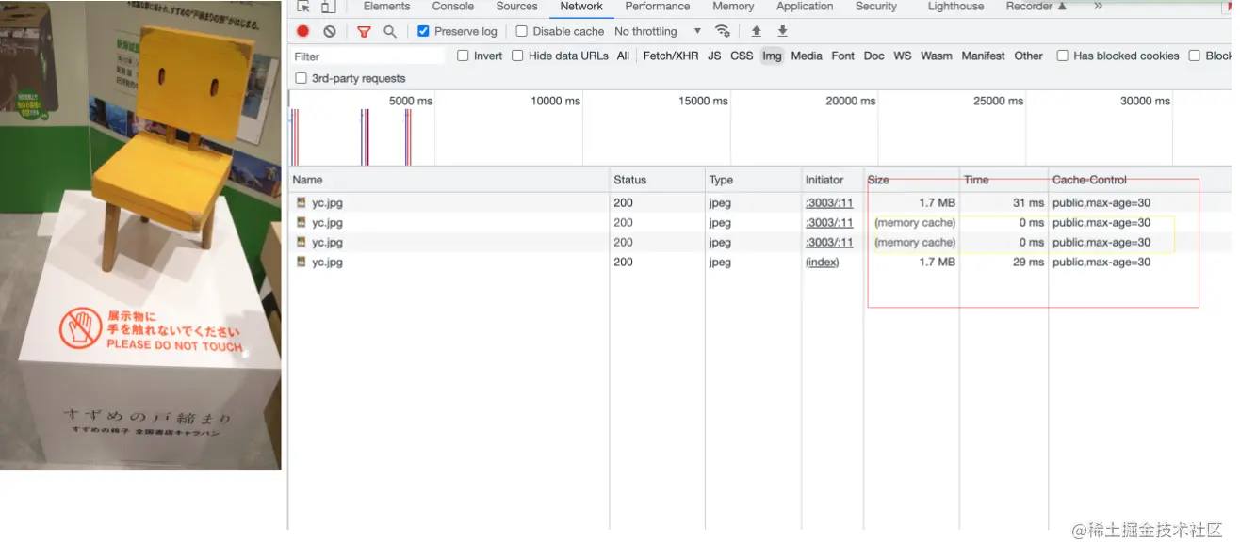Enable the Disable cache checkbox

[521, 31]
